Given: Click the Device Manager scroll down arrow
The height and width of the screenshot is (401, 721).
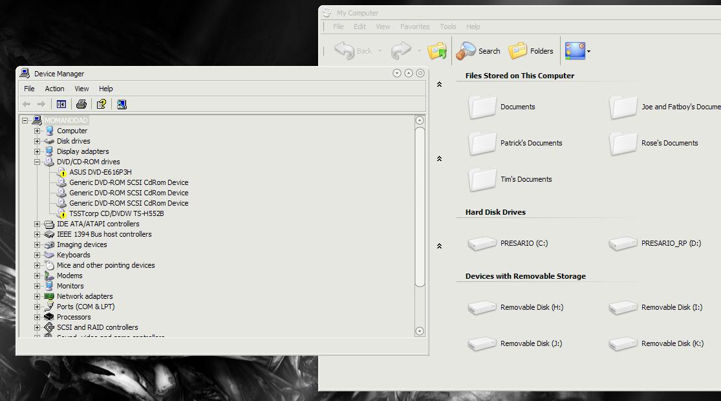Looking at the screenshot, I should pyautogui.click(x=420, y=331).
